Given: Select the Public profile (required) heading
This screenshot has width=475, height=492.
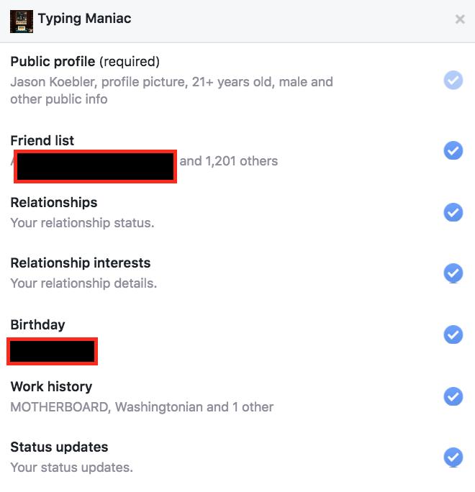Looking at the screenshot, I should pos(85,62).
